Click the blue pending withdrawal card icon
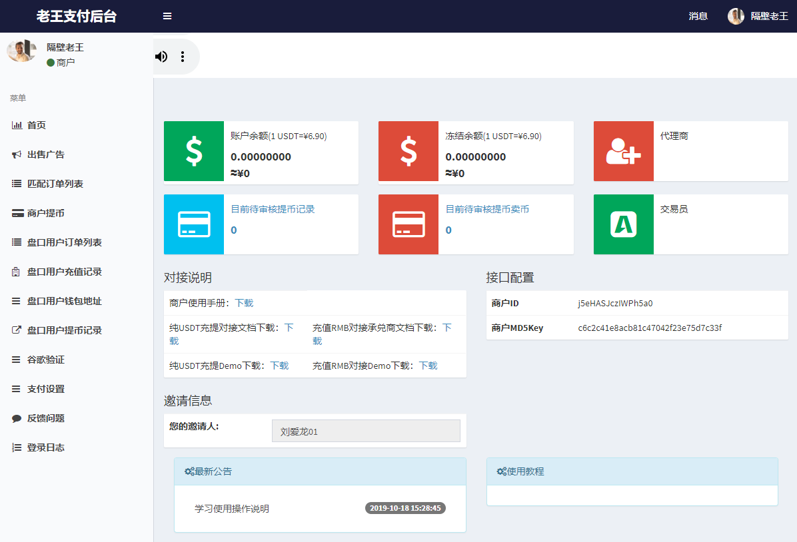This screenshot has height=542, width=797. [x=194, y=224]
